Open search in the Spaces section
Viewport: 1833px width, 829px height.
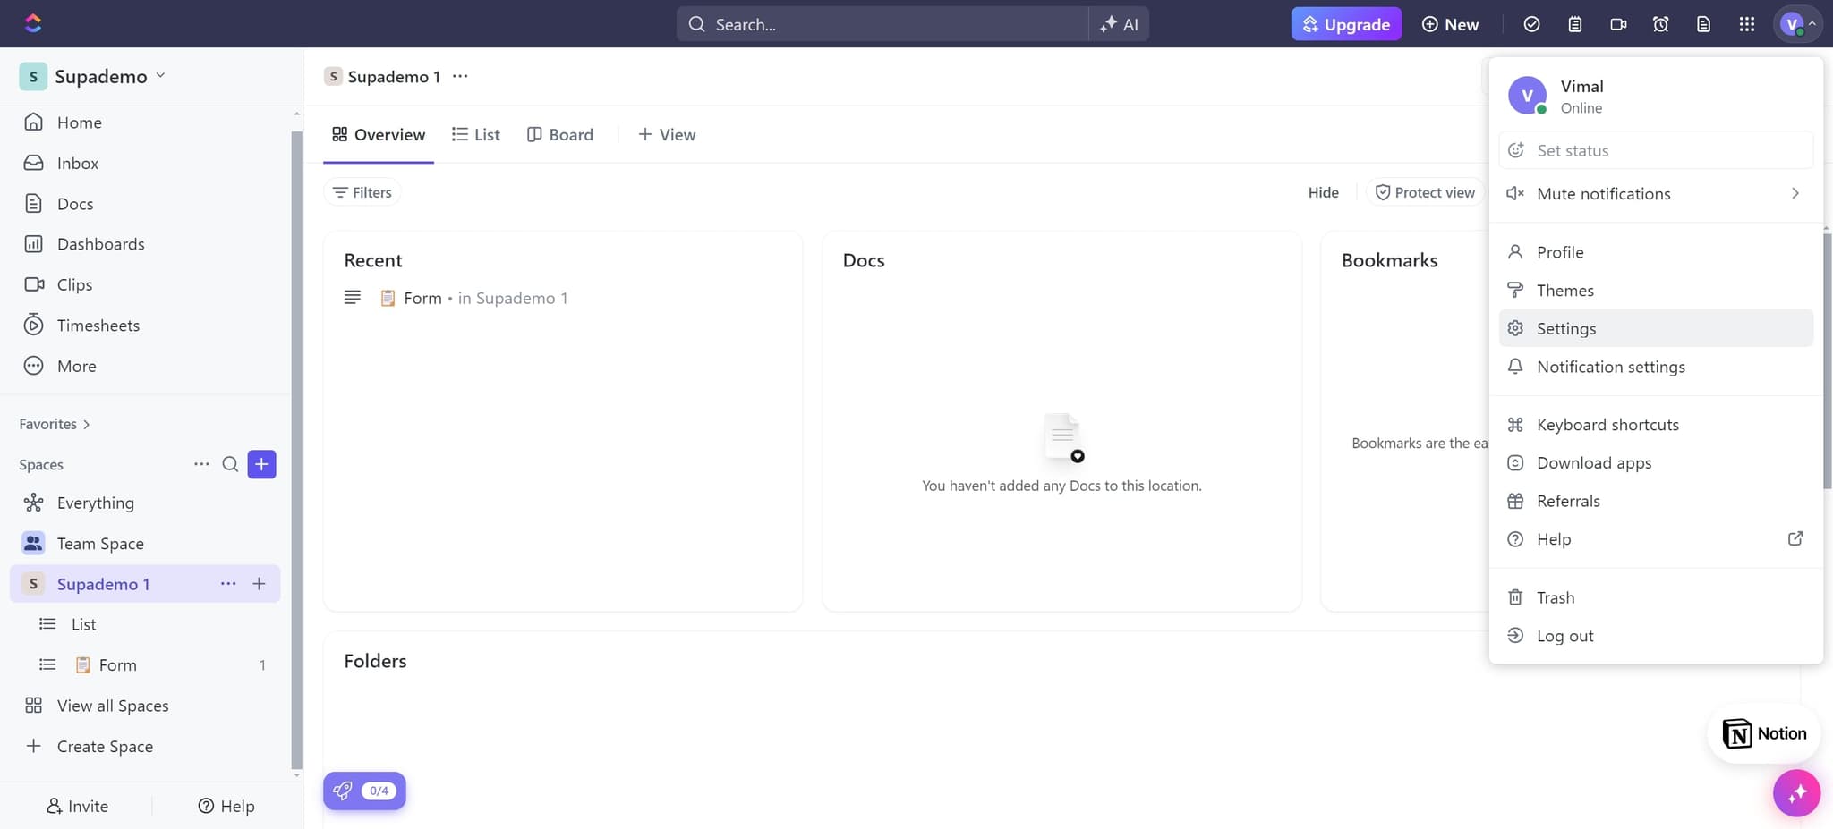point(230,464)
